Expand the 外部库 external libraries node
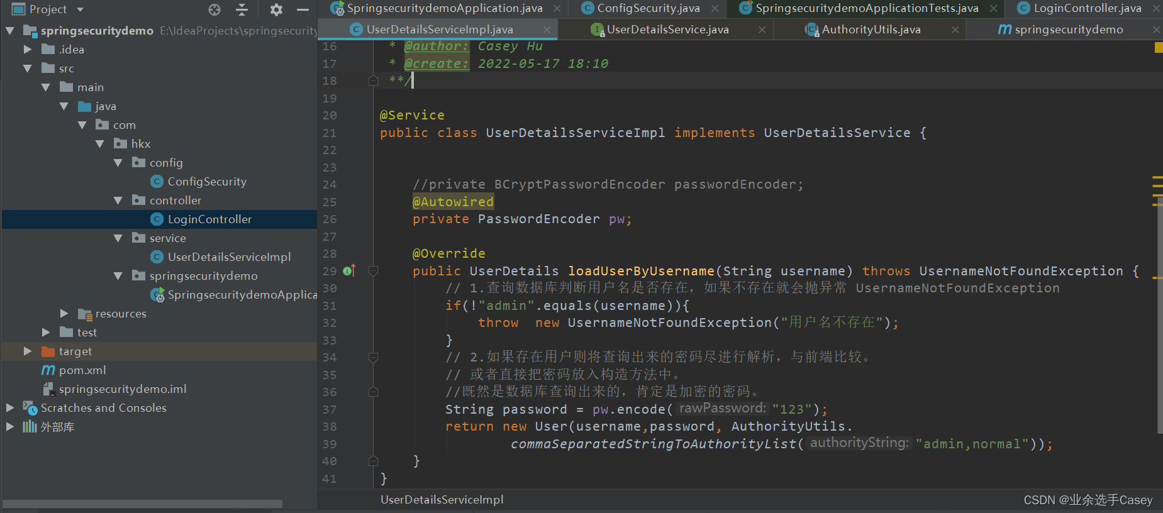 (x=9, y=426)
